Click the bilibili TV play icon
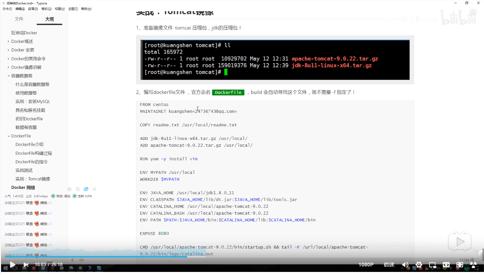This screenshot has height=275, width=484. click(460, 242)
